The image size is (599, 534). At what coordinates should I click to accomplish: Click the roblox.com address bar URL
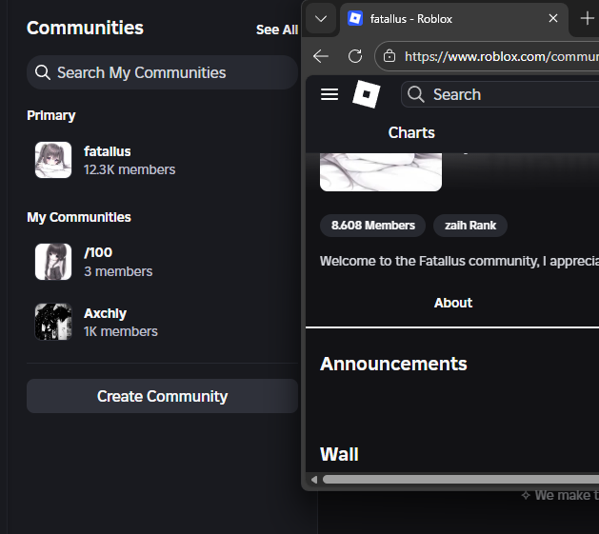coord(501,56)
